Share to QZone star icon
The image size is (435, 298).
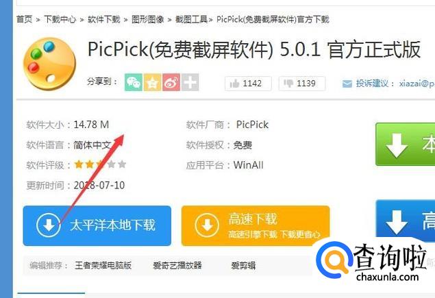[152, 82]
